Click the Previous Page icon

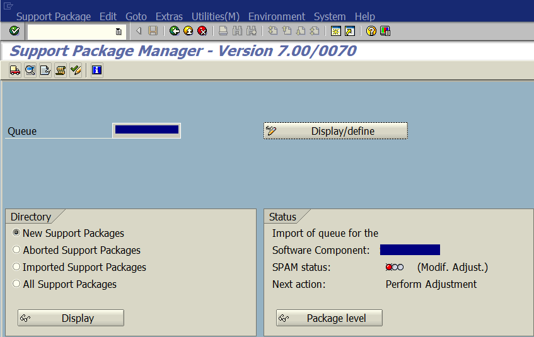click(287, 31)
